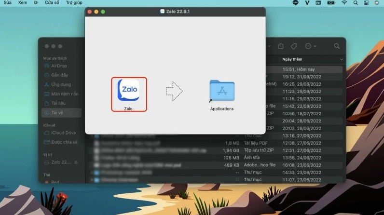Viewport: 384px width, 215px height.
Task: Click the battery status icon
Action: (x=331, y=3)
